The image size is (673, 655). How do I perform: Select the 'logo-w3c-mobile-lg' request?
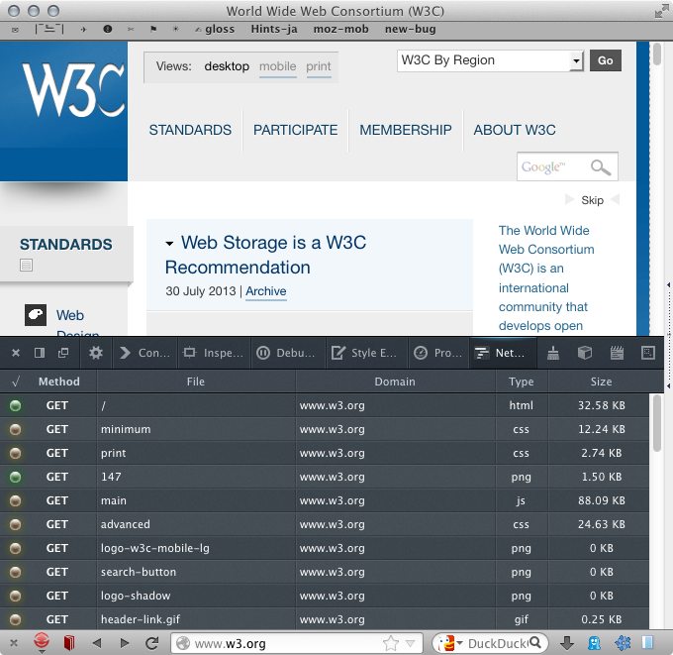325,548
